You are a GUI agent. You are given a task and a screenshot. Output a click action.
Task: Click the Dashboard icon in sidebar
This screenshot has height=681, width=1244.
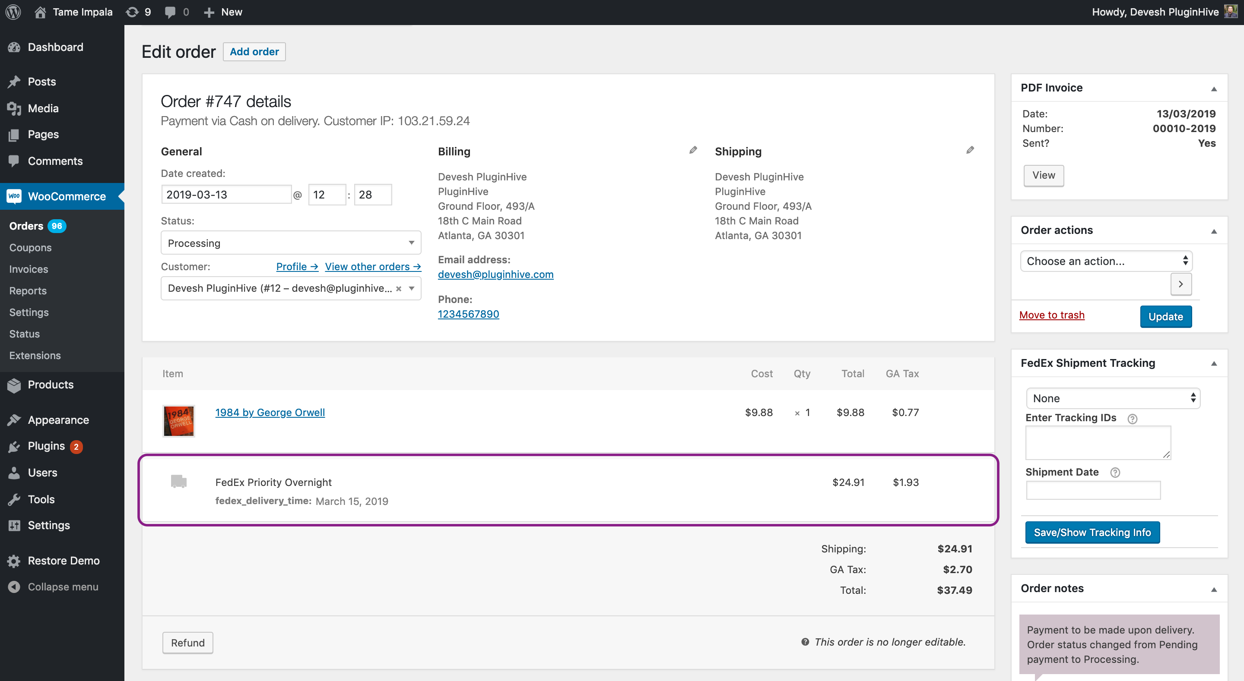click(x=14, y=46)
